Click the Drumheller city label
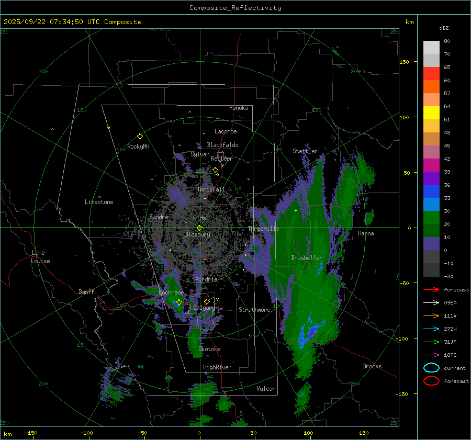Viewport: 471px width, 440px height. tap(307, 258)
